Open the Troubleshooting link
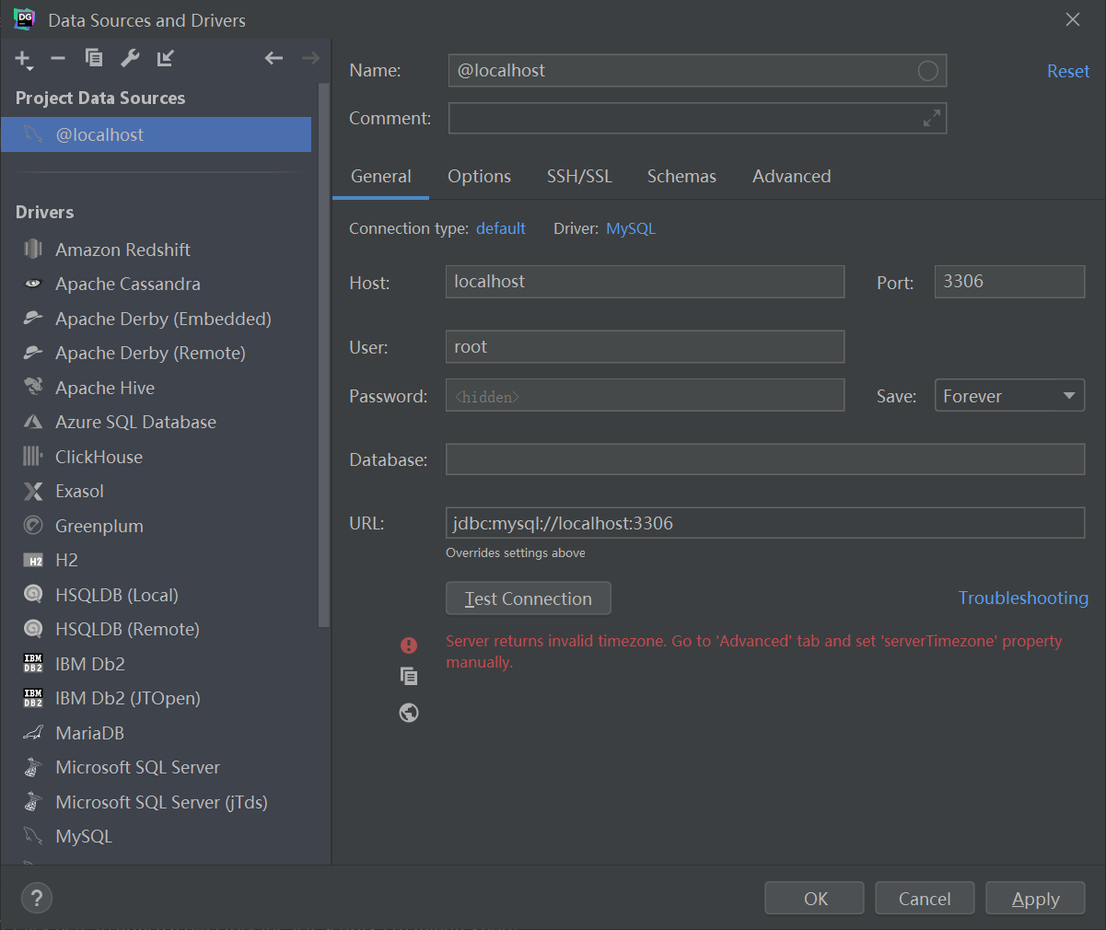Viewport: 1106px width, 930px height. coord(1022,598)
